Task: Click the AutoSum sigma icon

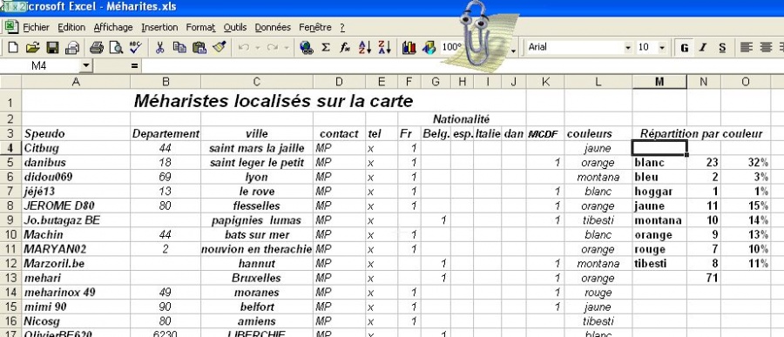Action: 326,48
